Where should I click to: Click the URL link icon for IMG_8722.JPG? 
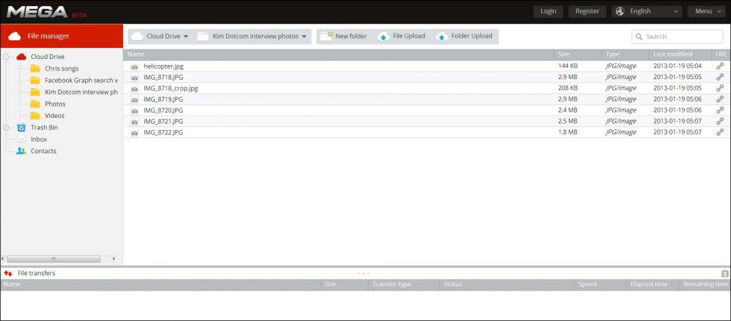(720, 132)
